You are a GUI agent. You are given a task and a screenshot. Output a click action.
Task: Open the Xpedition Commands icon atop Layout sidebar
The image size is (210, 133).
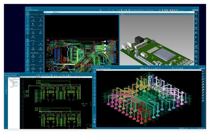click(x=27, y=13)
